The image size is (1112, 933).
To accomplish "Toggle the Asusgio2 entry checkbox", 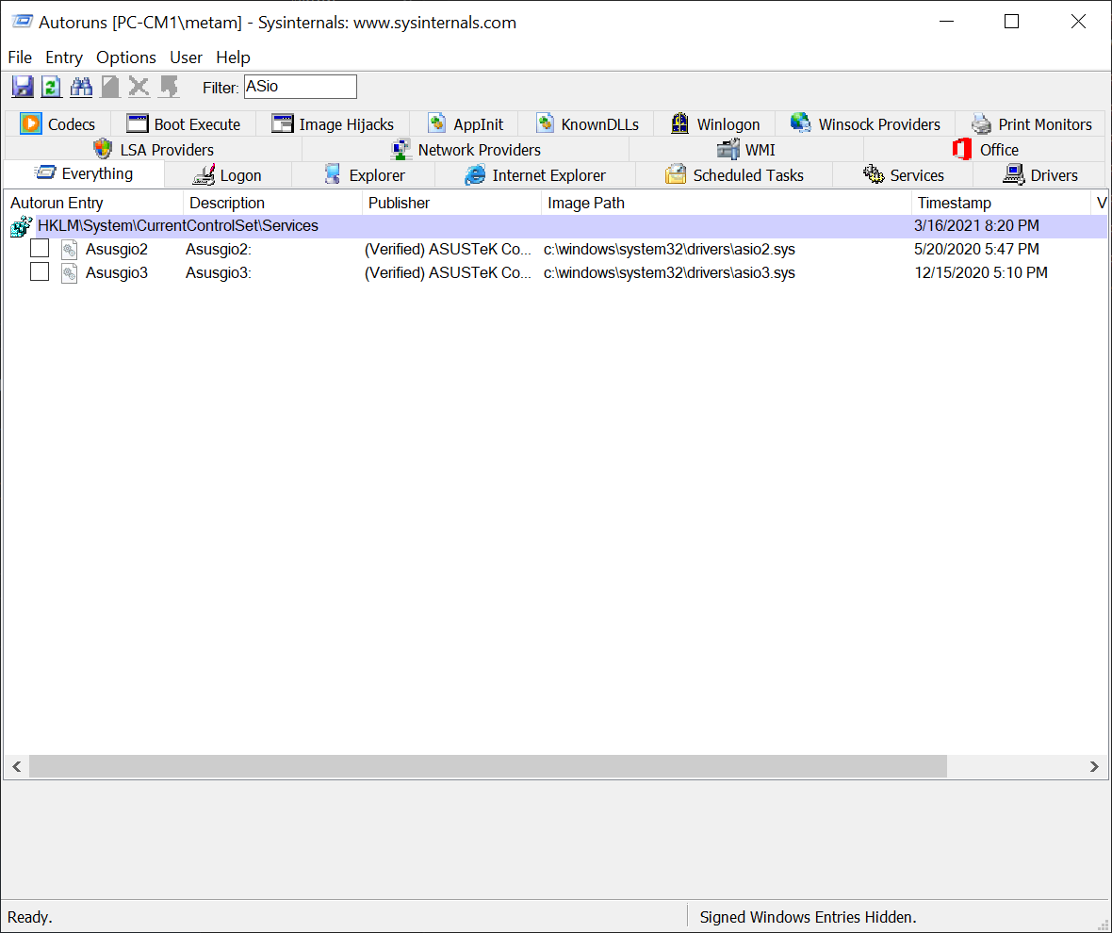I will (40, 248).
